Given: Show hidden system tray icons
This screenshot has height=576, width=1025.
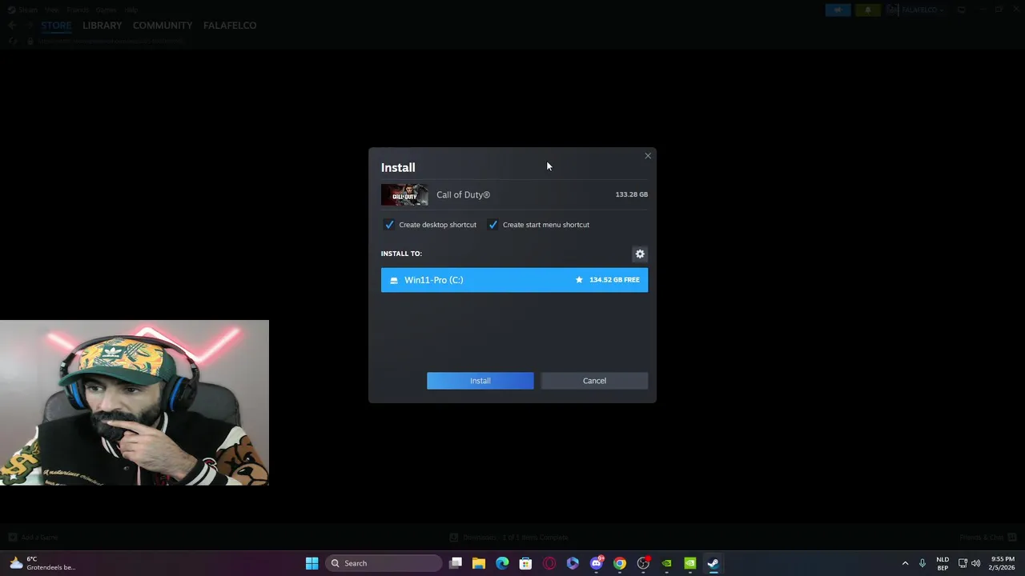Looking at the screenshot, I should click(906, 563).
